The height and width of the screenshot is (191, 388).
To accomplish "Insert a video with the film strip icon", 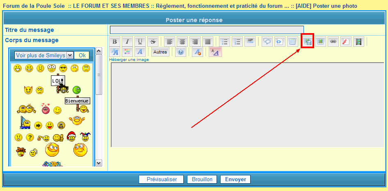I will (359, 41).
